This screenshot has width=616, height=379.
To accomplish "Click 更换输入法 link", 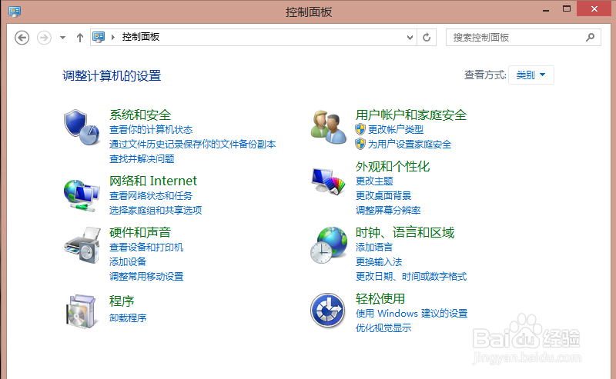I will click(x=379, y=261).
